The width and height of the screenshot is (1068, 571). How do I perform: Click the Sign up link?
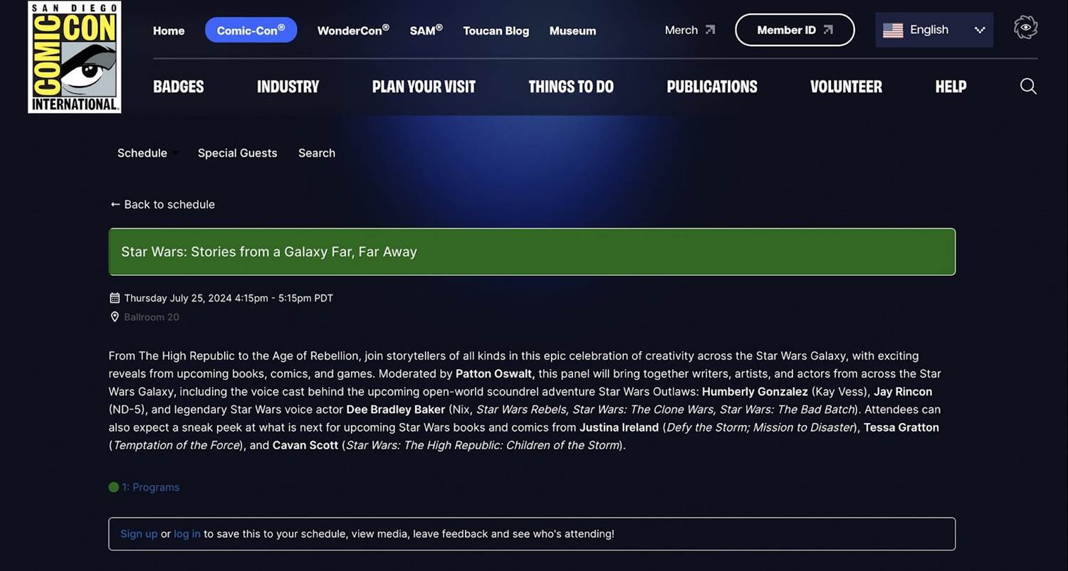click(139, 533)
